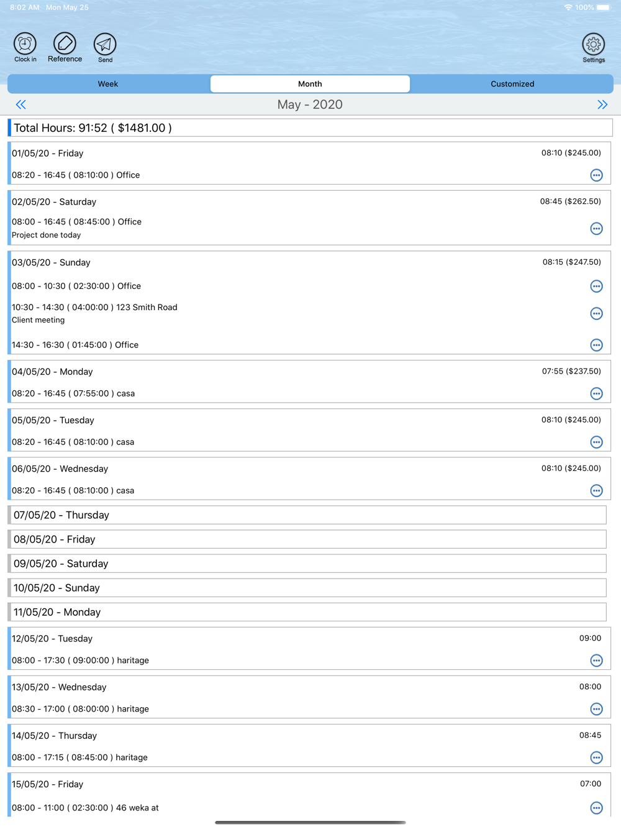Tap the 03/05/20 - Sunday date header
621x829 pixels.
click(51, 263)
